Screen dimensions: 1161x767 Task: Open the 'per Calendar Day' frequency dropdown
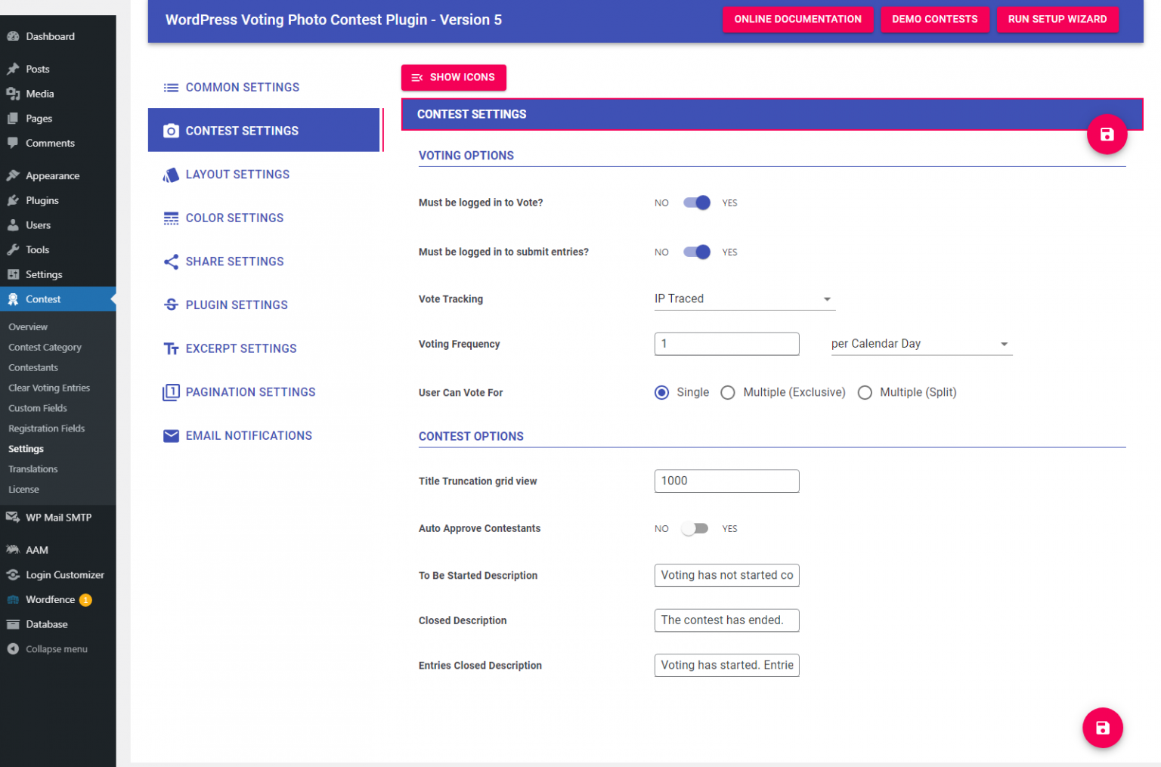921,344
